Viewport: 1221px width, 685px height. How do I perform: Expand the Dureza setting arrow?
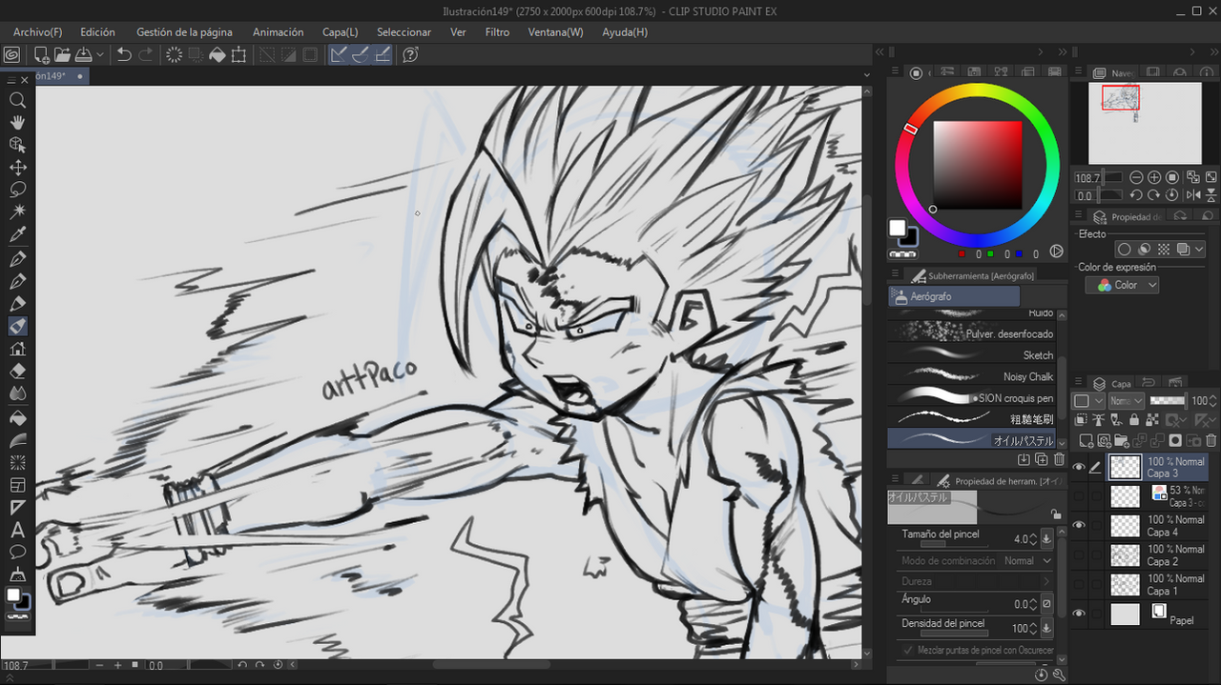click(1046, 581)
